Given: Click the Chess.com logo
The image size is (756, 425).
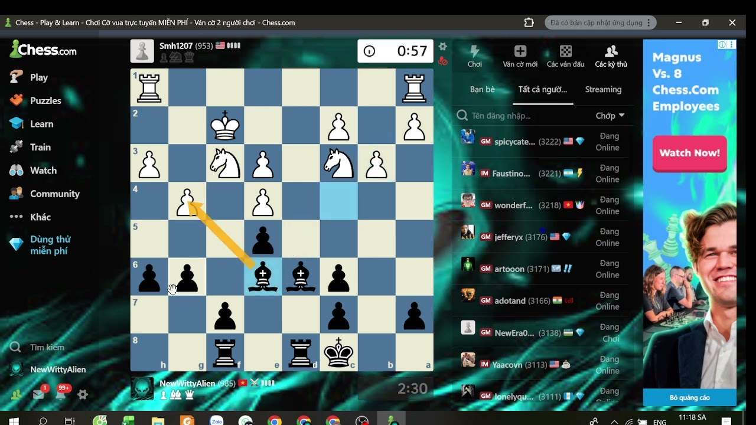Looking at the screenshot, I should [x=43, y=50].
